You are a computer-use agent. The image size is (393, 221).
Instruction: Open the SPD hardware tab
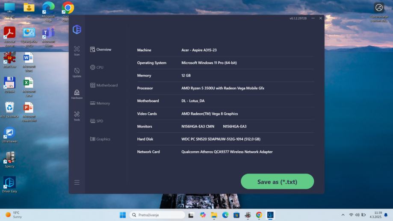97,121
